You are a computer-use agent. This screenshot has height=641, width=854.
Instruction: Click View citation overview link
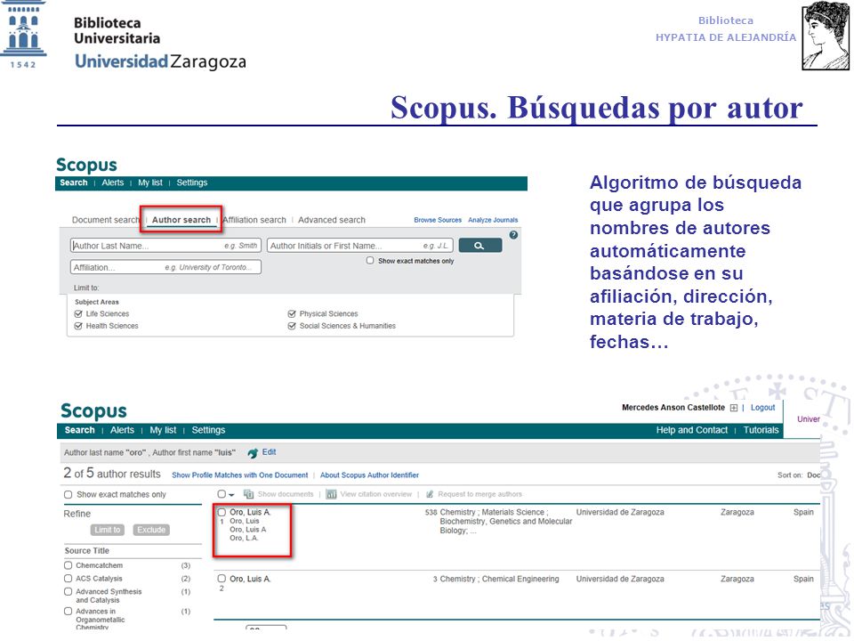375,494
